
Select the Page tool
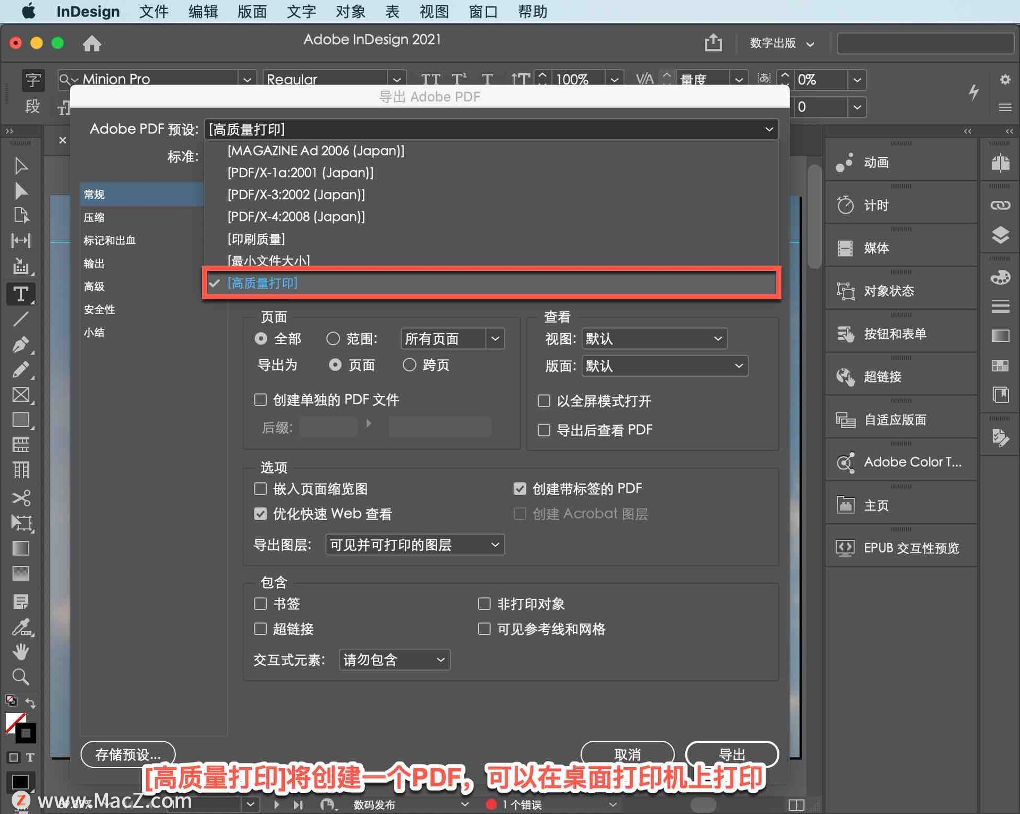click(21, 215)
